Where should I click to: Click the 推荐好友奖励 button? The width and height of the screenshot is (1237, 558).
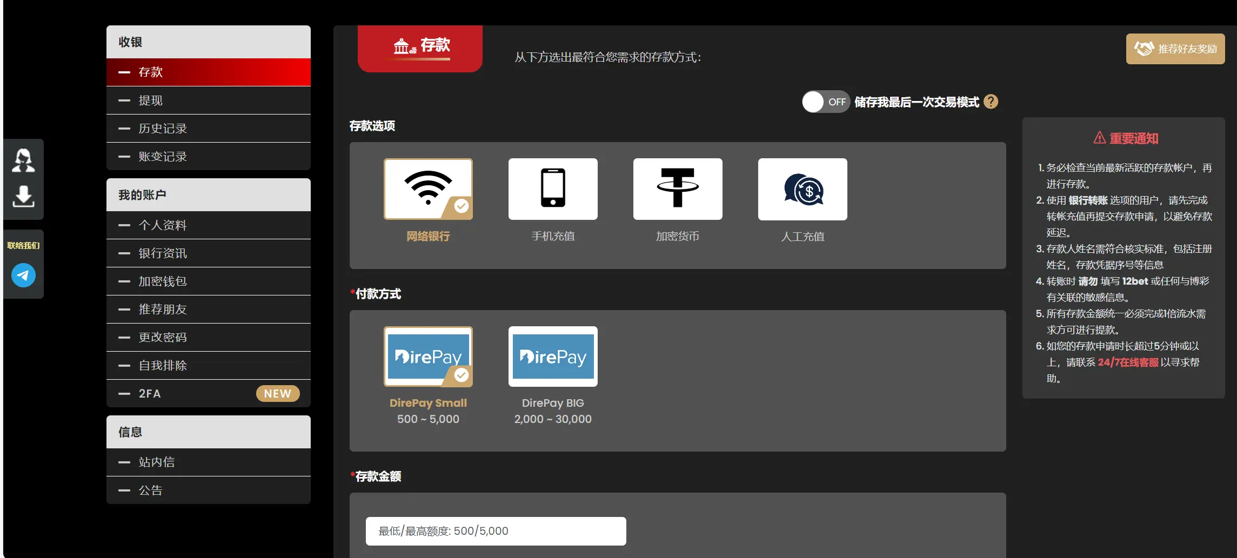1175,49
